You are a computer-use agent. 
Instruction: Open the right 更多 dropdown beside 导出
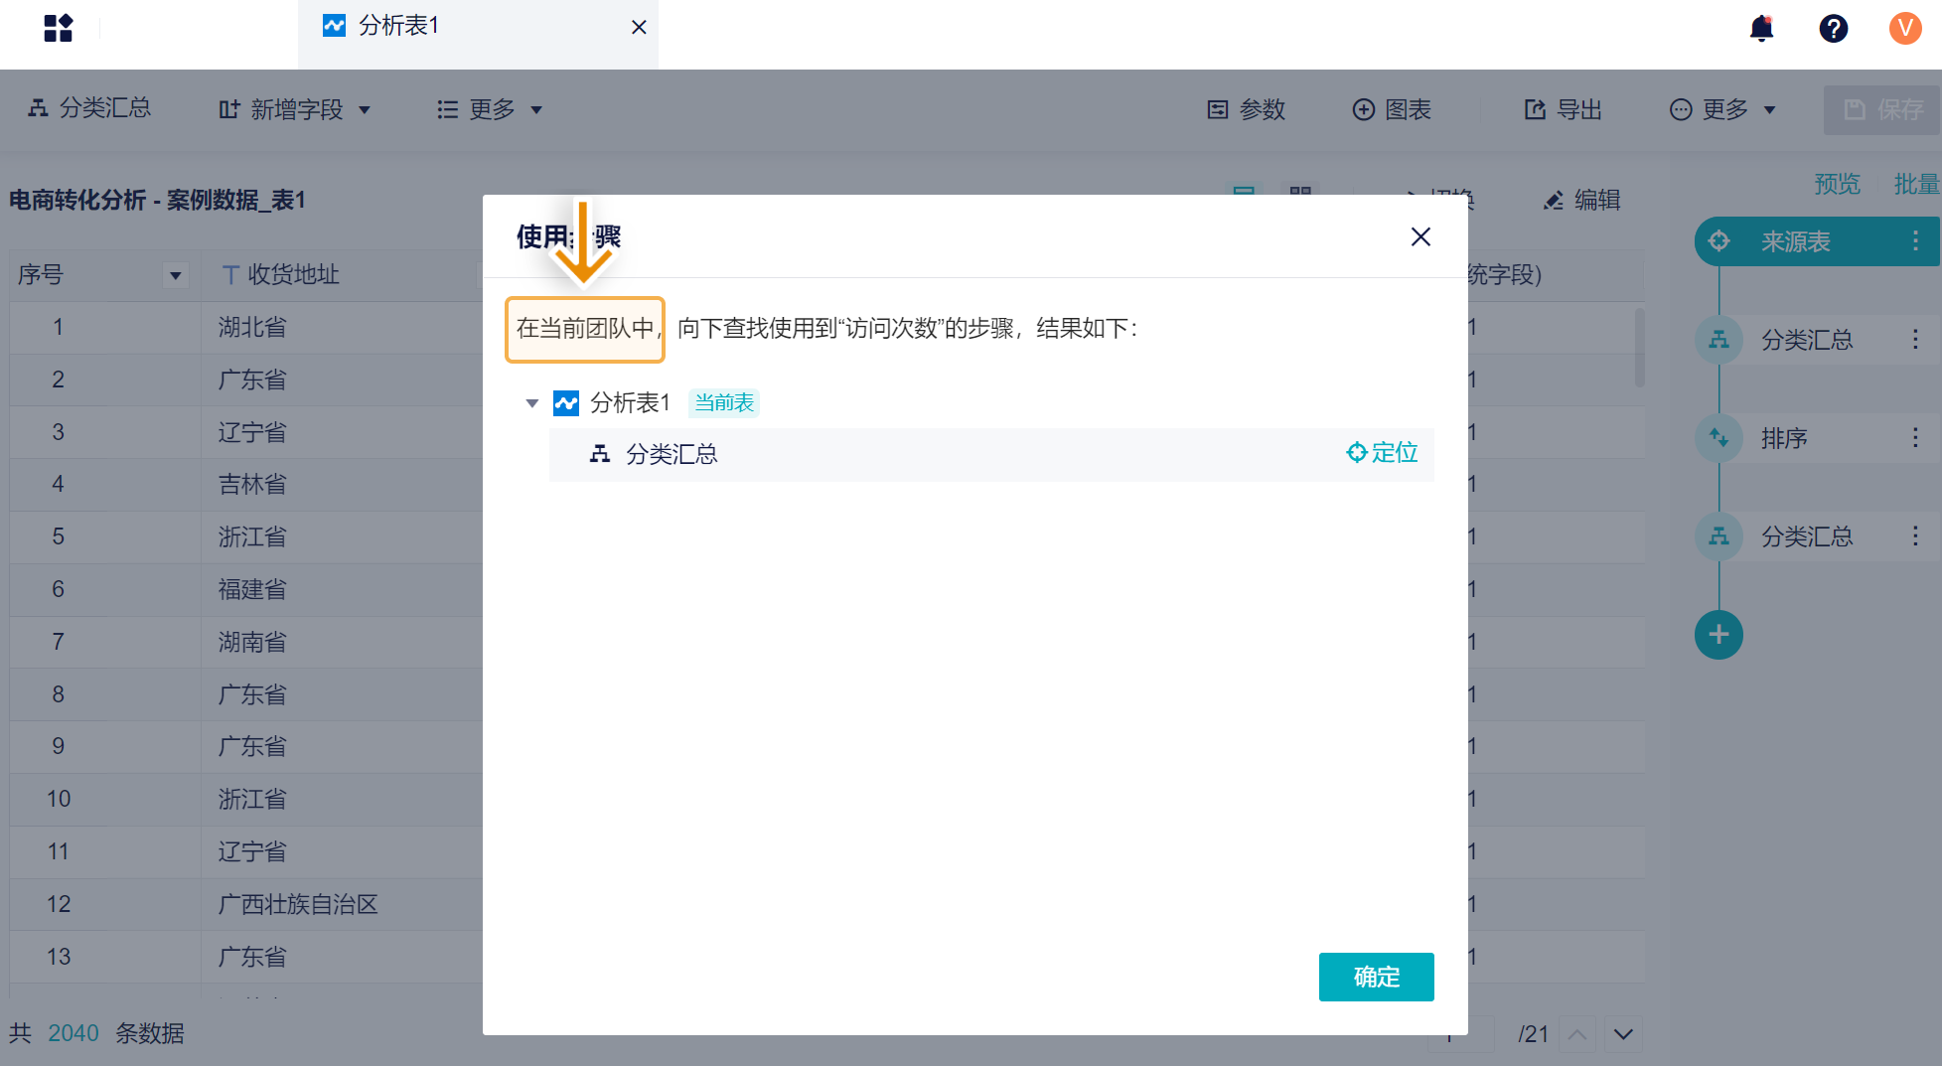[x=1723, y=109]
